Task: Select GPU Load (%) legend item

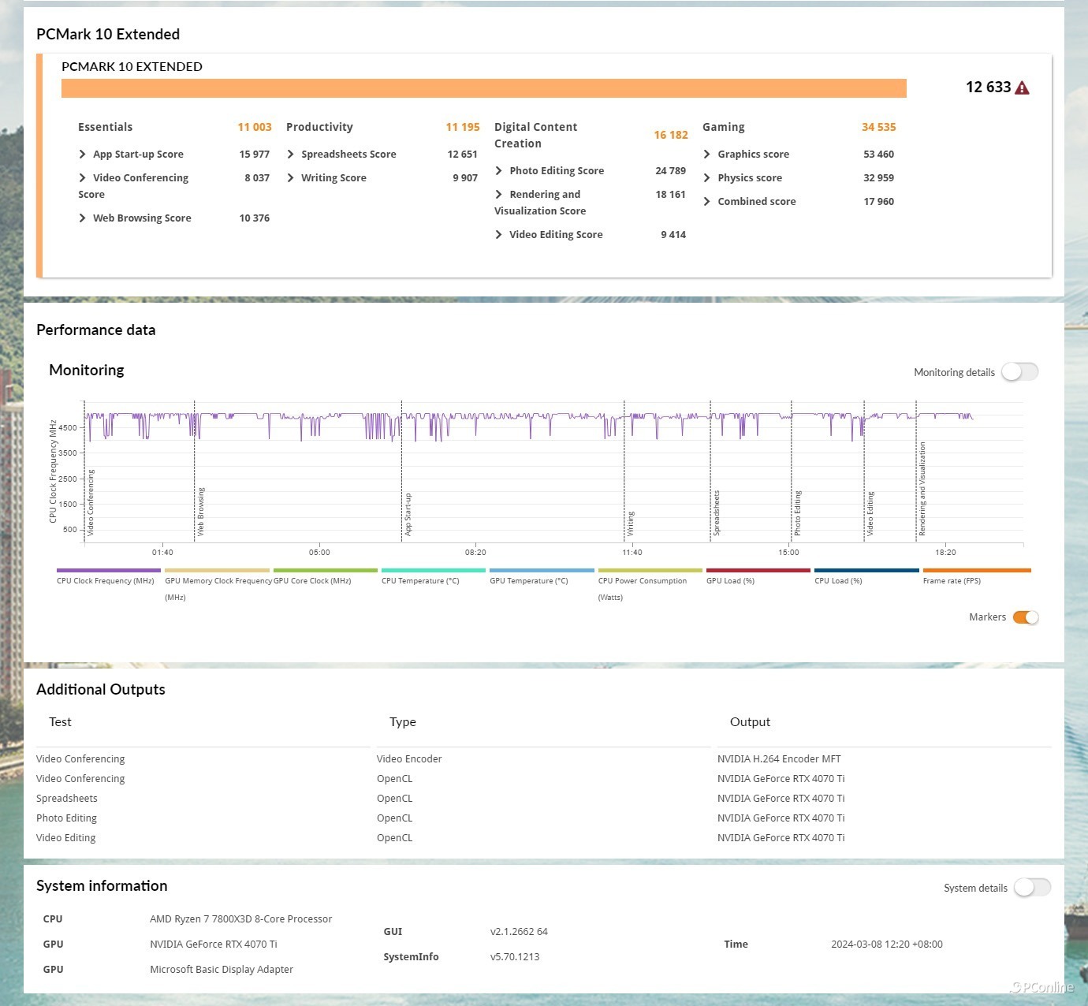Action: coord(758,571)
